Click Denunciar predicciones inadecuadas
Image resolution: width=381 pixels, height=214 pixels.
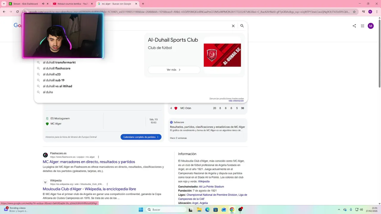[x=227, y=98]
